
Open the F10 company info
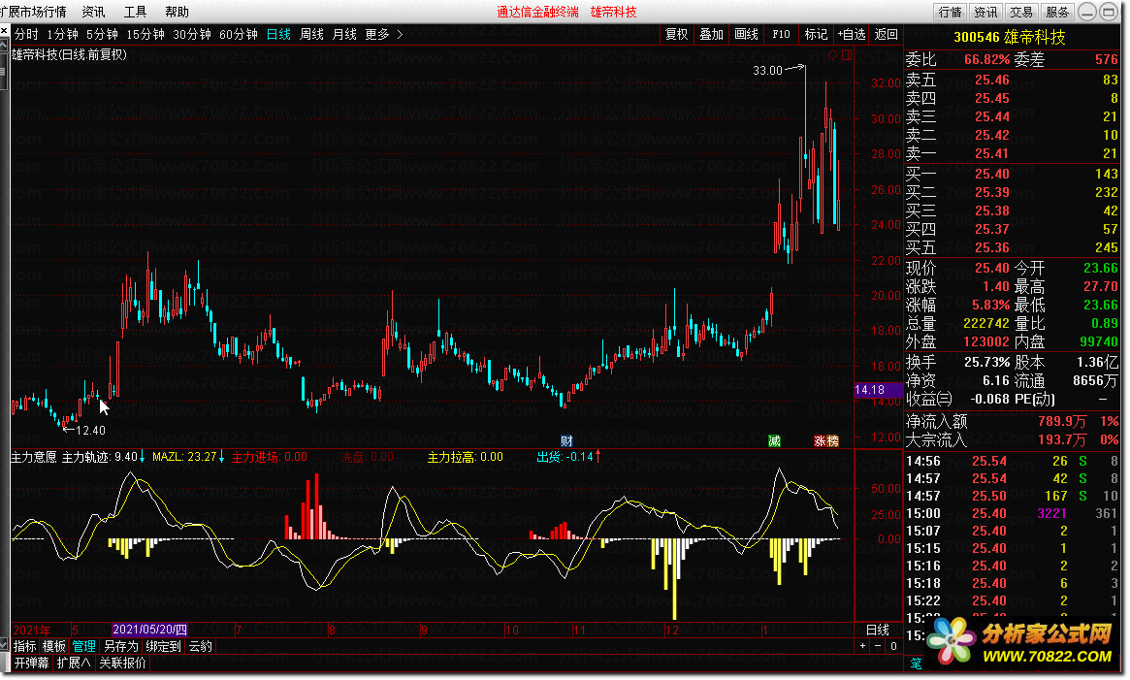(781, 34)
